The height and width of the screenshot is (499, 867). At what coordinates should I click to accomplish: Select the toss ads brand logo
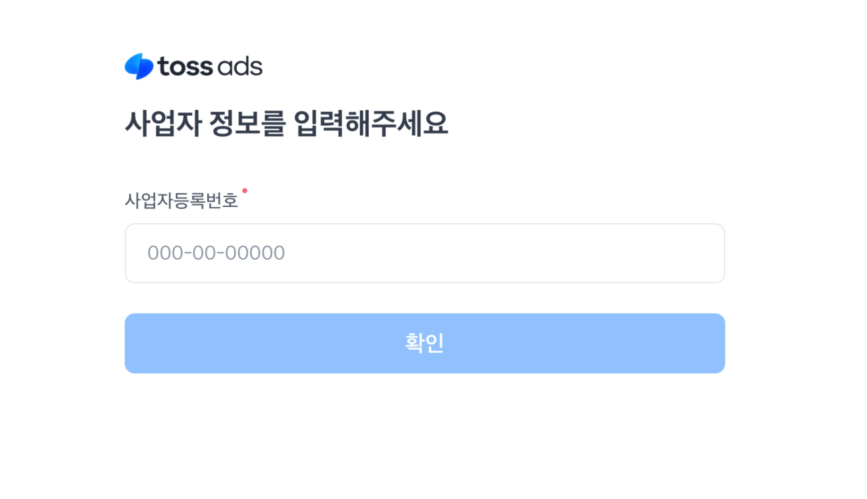coord(193,67)
